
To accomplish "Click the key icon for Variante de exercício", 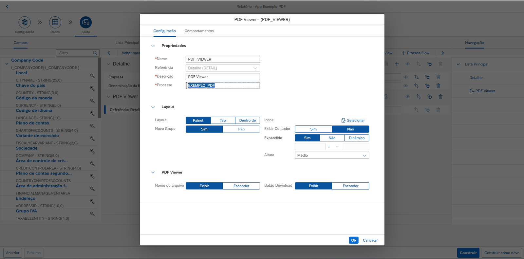I will point(92,139).
